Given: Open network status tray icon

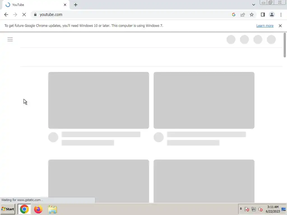Looking at the screenshot, I should point(253,209).
